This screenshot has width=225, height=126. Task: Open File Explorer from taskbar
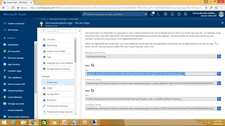point(24,122)
